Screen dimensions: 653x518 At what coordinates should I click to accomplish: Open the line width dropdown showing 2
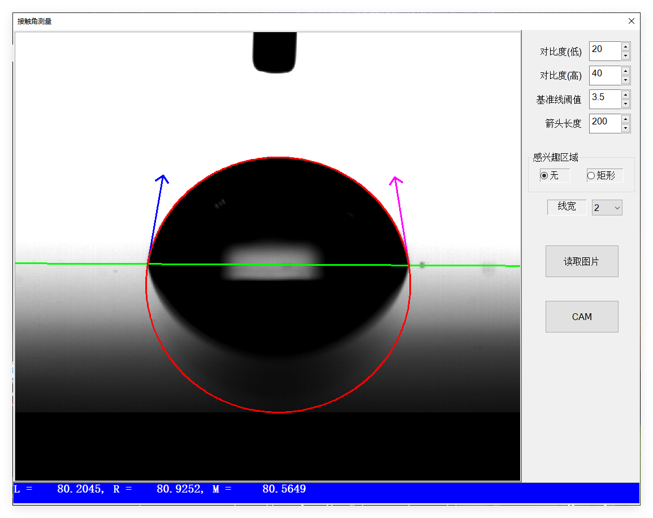[607, 208]
